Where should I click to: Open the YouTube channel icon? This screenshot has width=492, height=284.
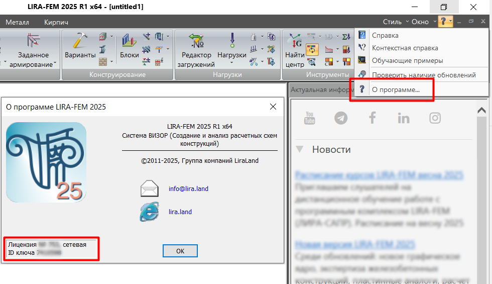(310, 118)
